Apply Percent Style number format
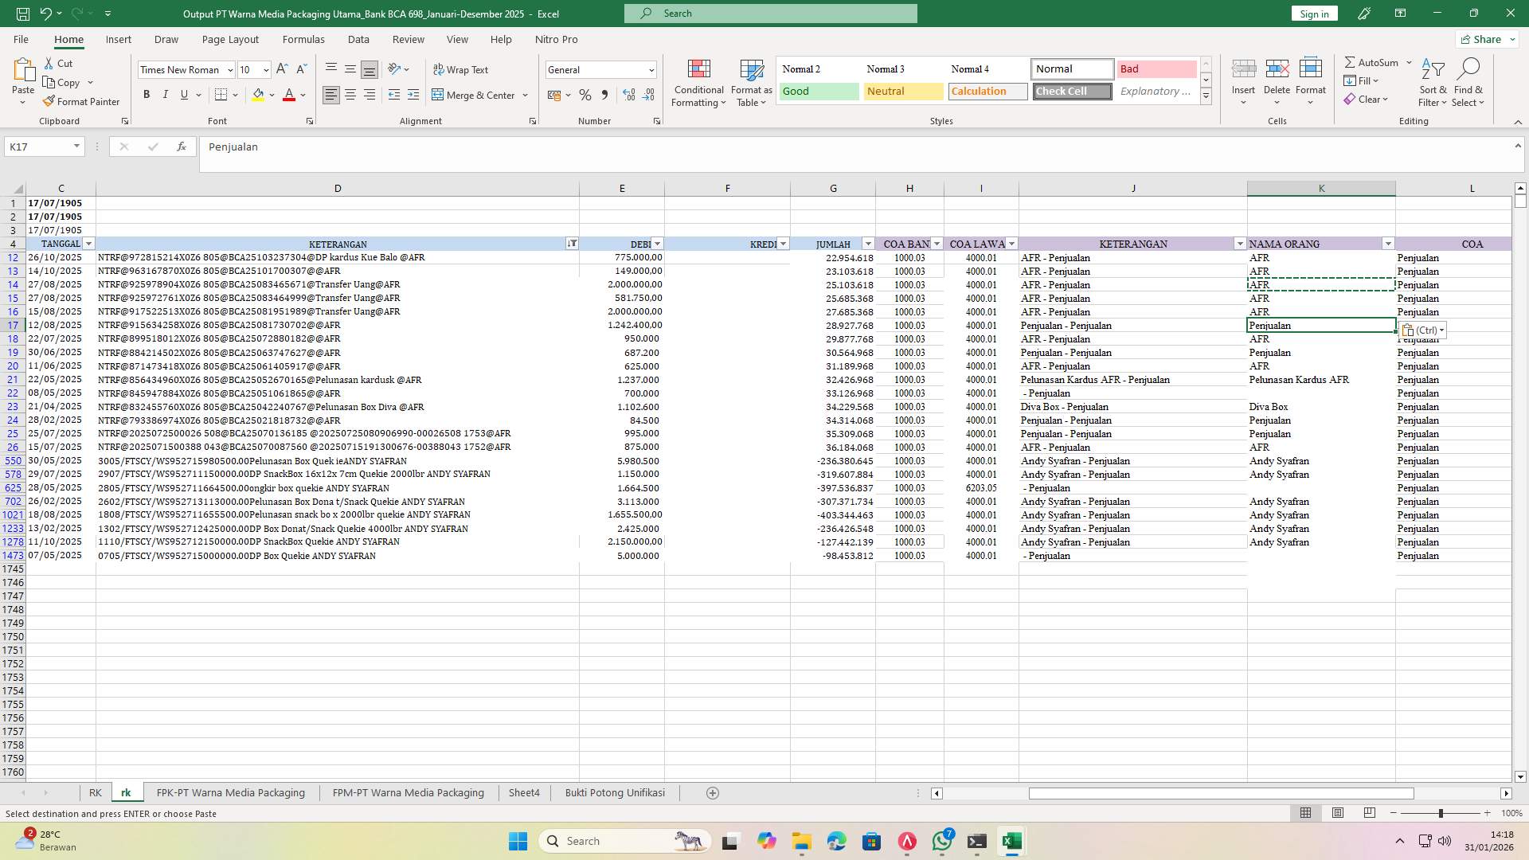This screenshot has height=860, width=1529. coord(585,95)
